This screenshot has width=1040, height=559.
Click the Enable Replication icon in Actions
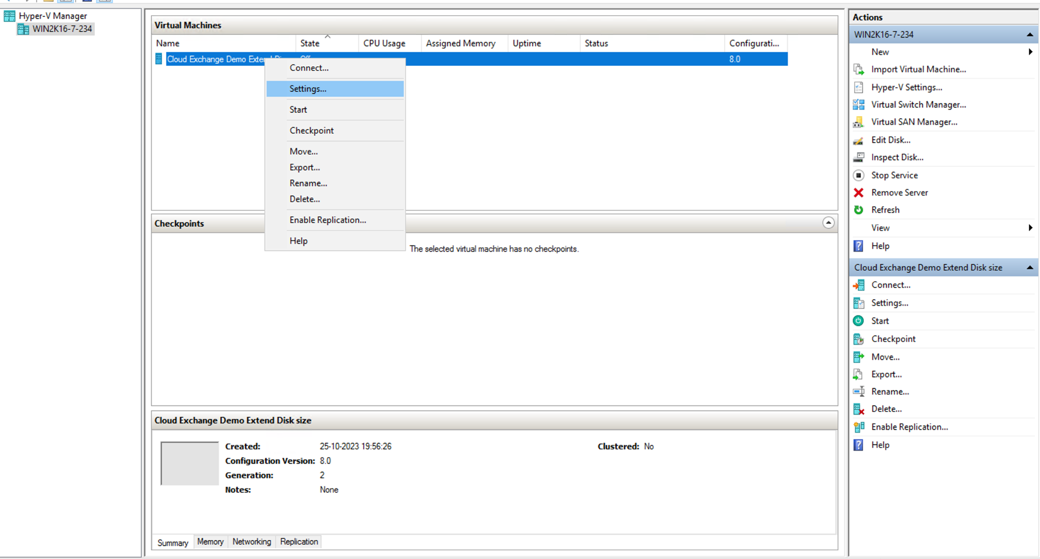tap(859, 427)
